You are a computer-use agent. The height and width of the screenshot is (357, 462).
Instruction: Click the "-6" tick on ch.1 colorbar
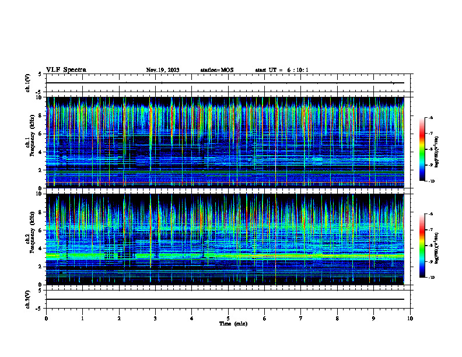431,117
